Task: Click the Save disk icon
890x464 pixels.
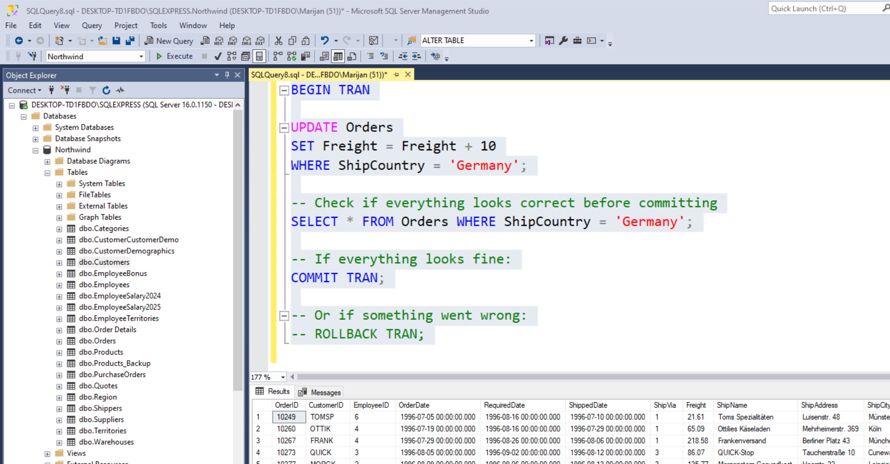Action: click(116, 41)
